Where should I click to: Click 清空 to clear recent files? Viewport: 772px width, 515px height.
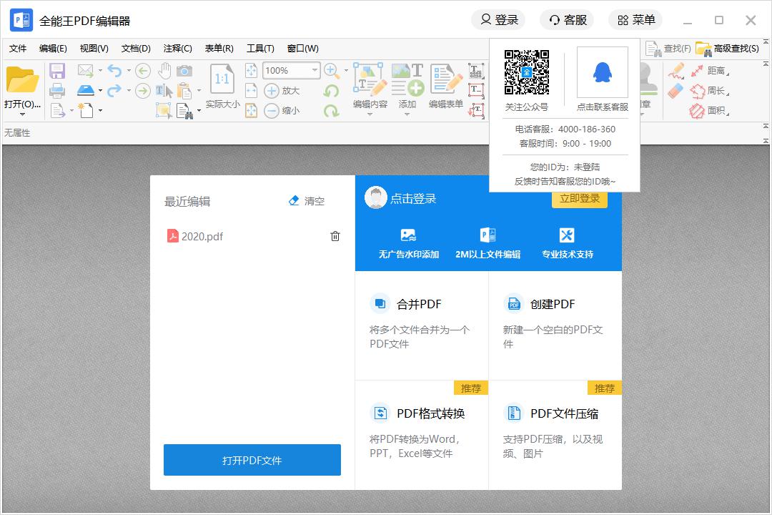307,201
